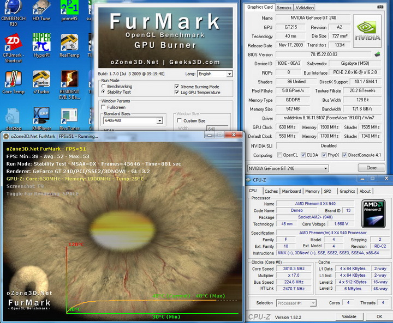Switch to the CPU-Z Memory tab

(312, 191)
